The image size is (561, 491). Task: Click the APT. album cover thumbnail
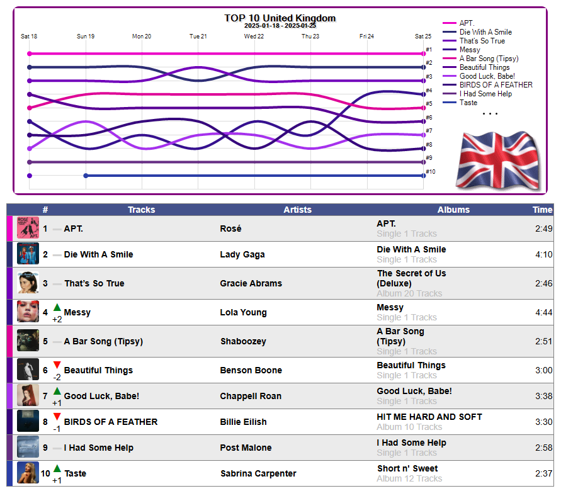[x=28, y=227]
